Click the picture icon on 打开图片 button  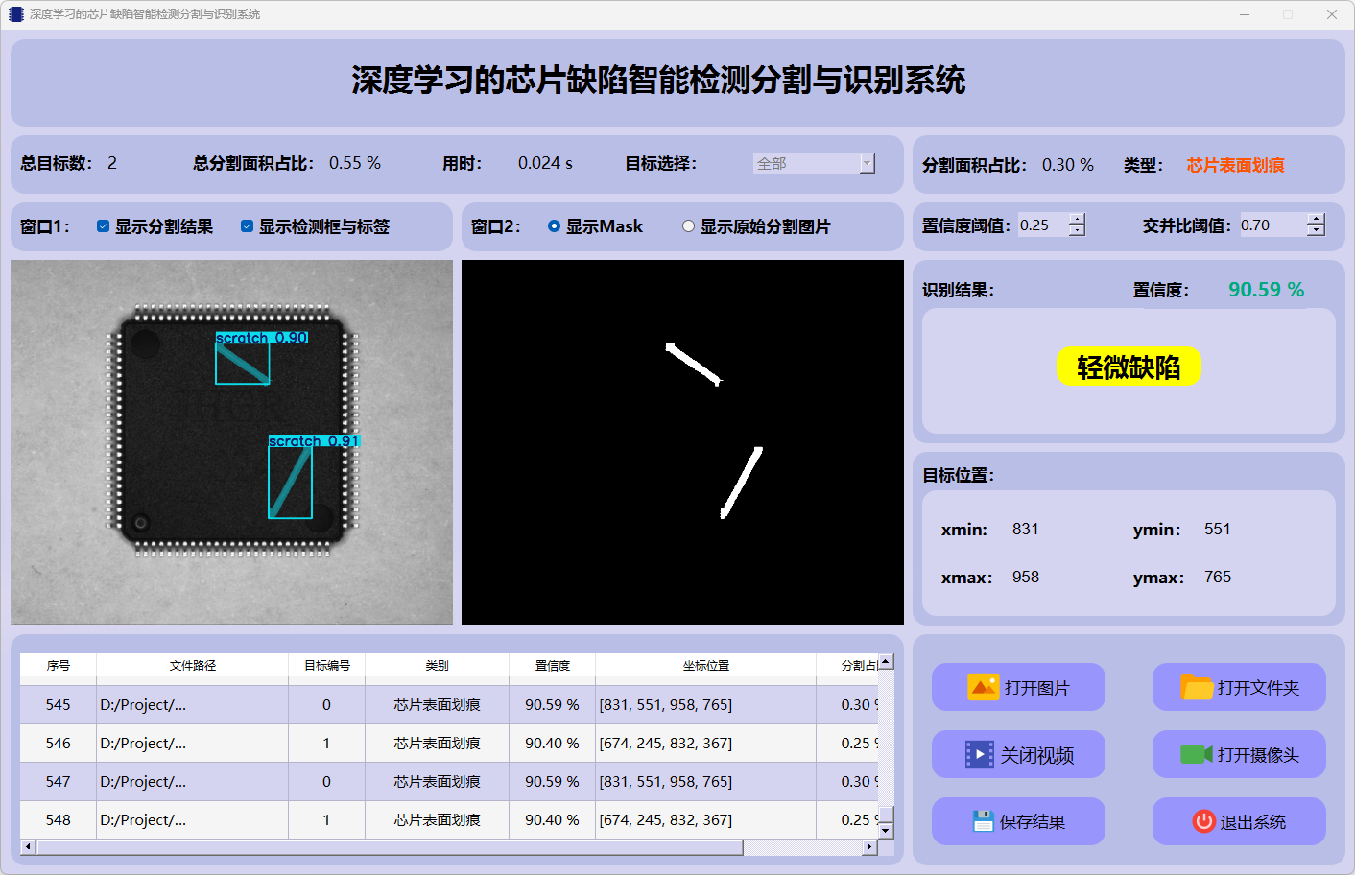click(x=983, y=687)
